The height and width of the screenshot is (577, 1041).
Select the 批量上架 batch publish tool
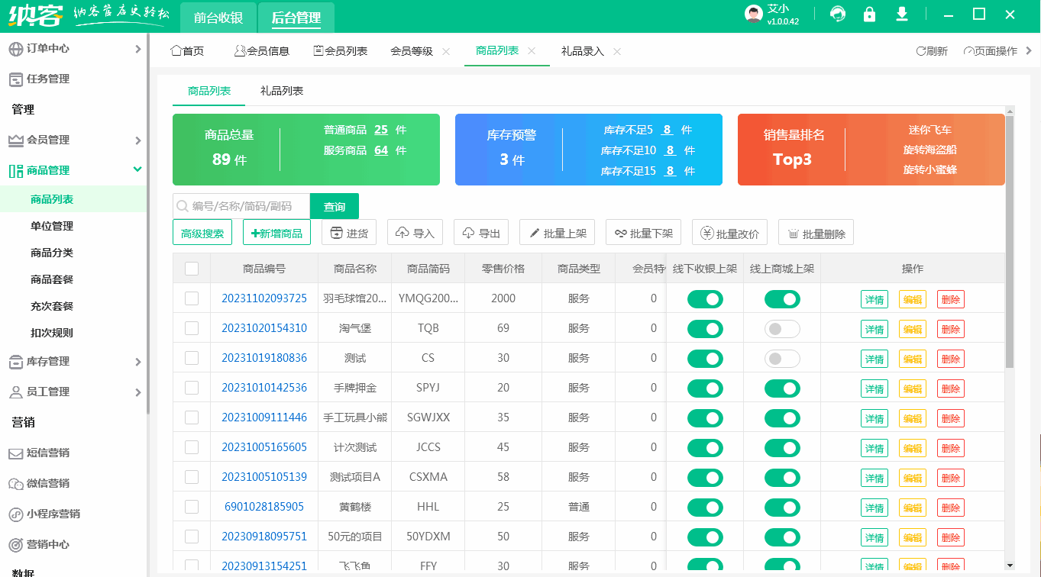[x=557, y=232]
